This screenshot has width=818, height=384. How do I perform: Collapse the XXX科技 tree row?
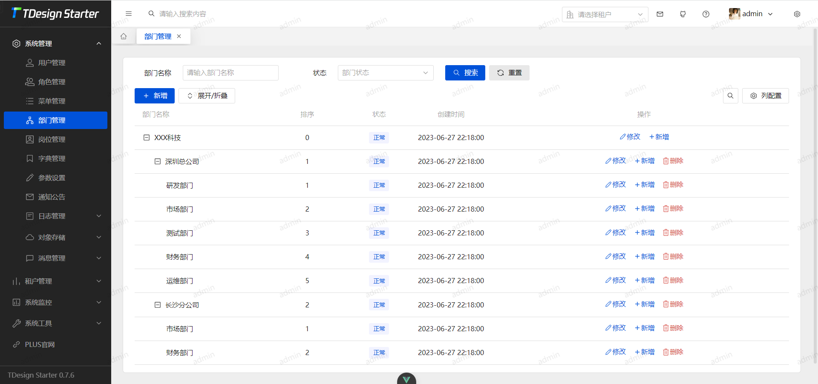(x=147, y=138)
